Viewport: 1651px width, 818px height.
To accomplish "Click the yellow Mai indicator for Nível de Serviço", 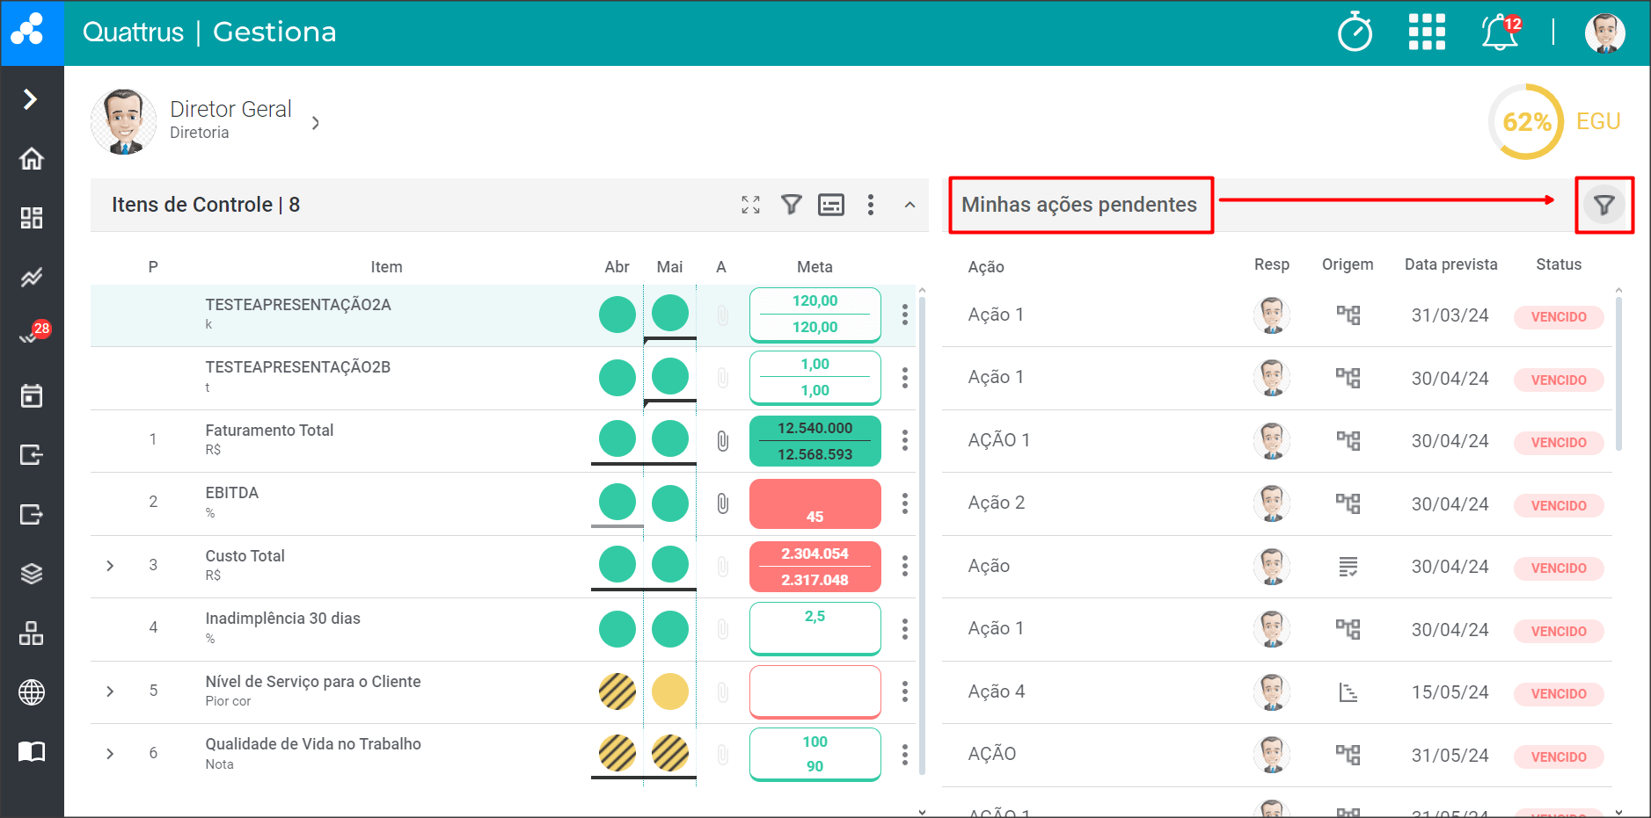I will 670,691.
